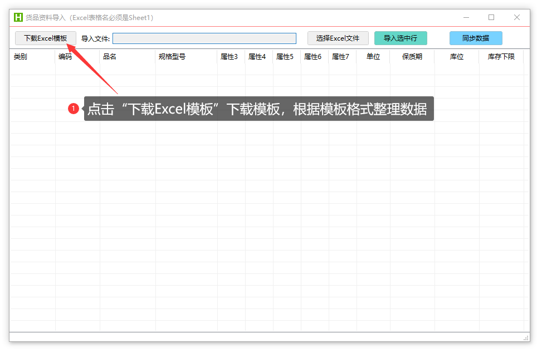Select the 属性3 column header
The image size is (537, 353).
(231, 57)
